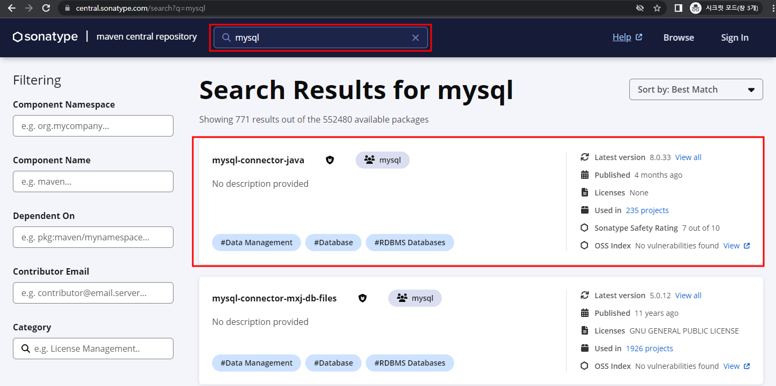Click the 7 out of 10 rating text

point(701,228)
